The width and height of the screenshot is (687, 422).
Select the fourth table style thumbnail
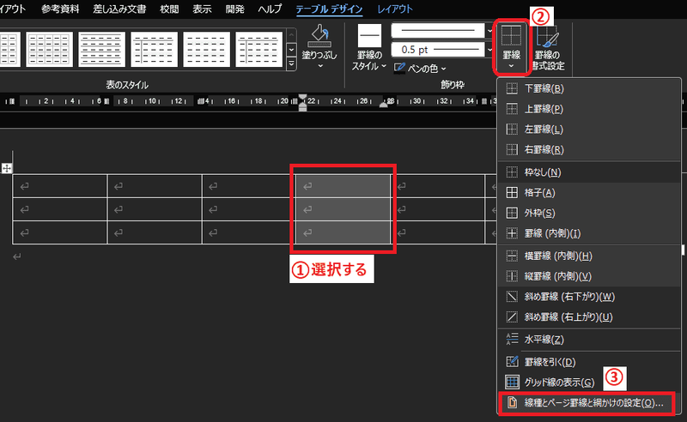point(155,49)
